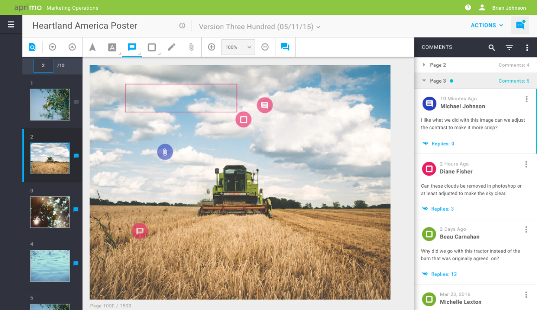The width and height of the screenshot is (537, 310).
Task: Select the pink rectangle annotation in clouds
Action: click(x=181, y=98)
